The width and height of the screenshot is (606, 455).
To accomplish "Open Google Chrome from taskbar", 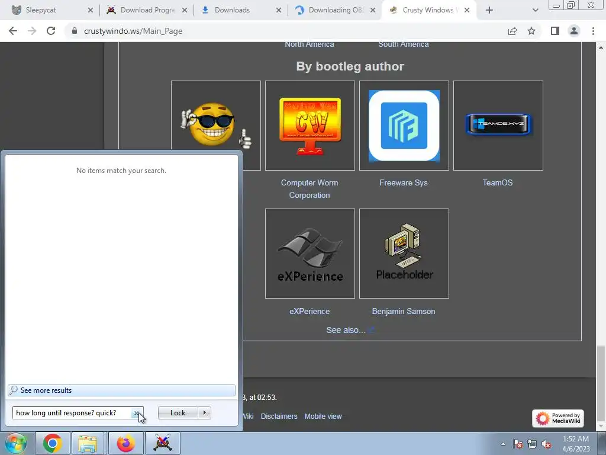I will (x=53, y=444).
